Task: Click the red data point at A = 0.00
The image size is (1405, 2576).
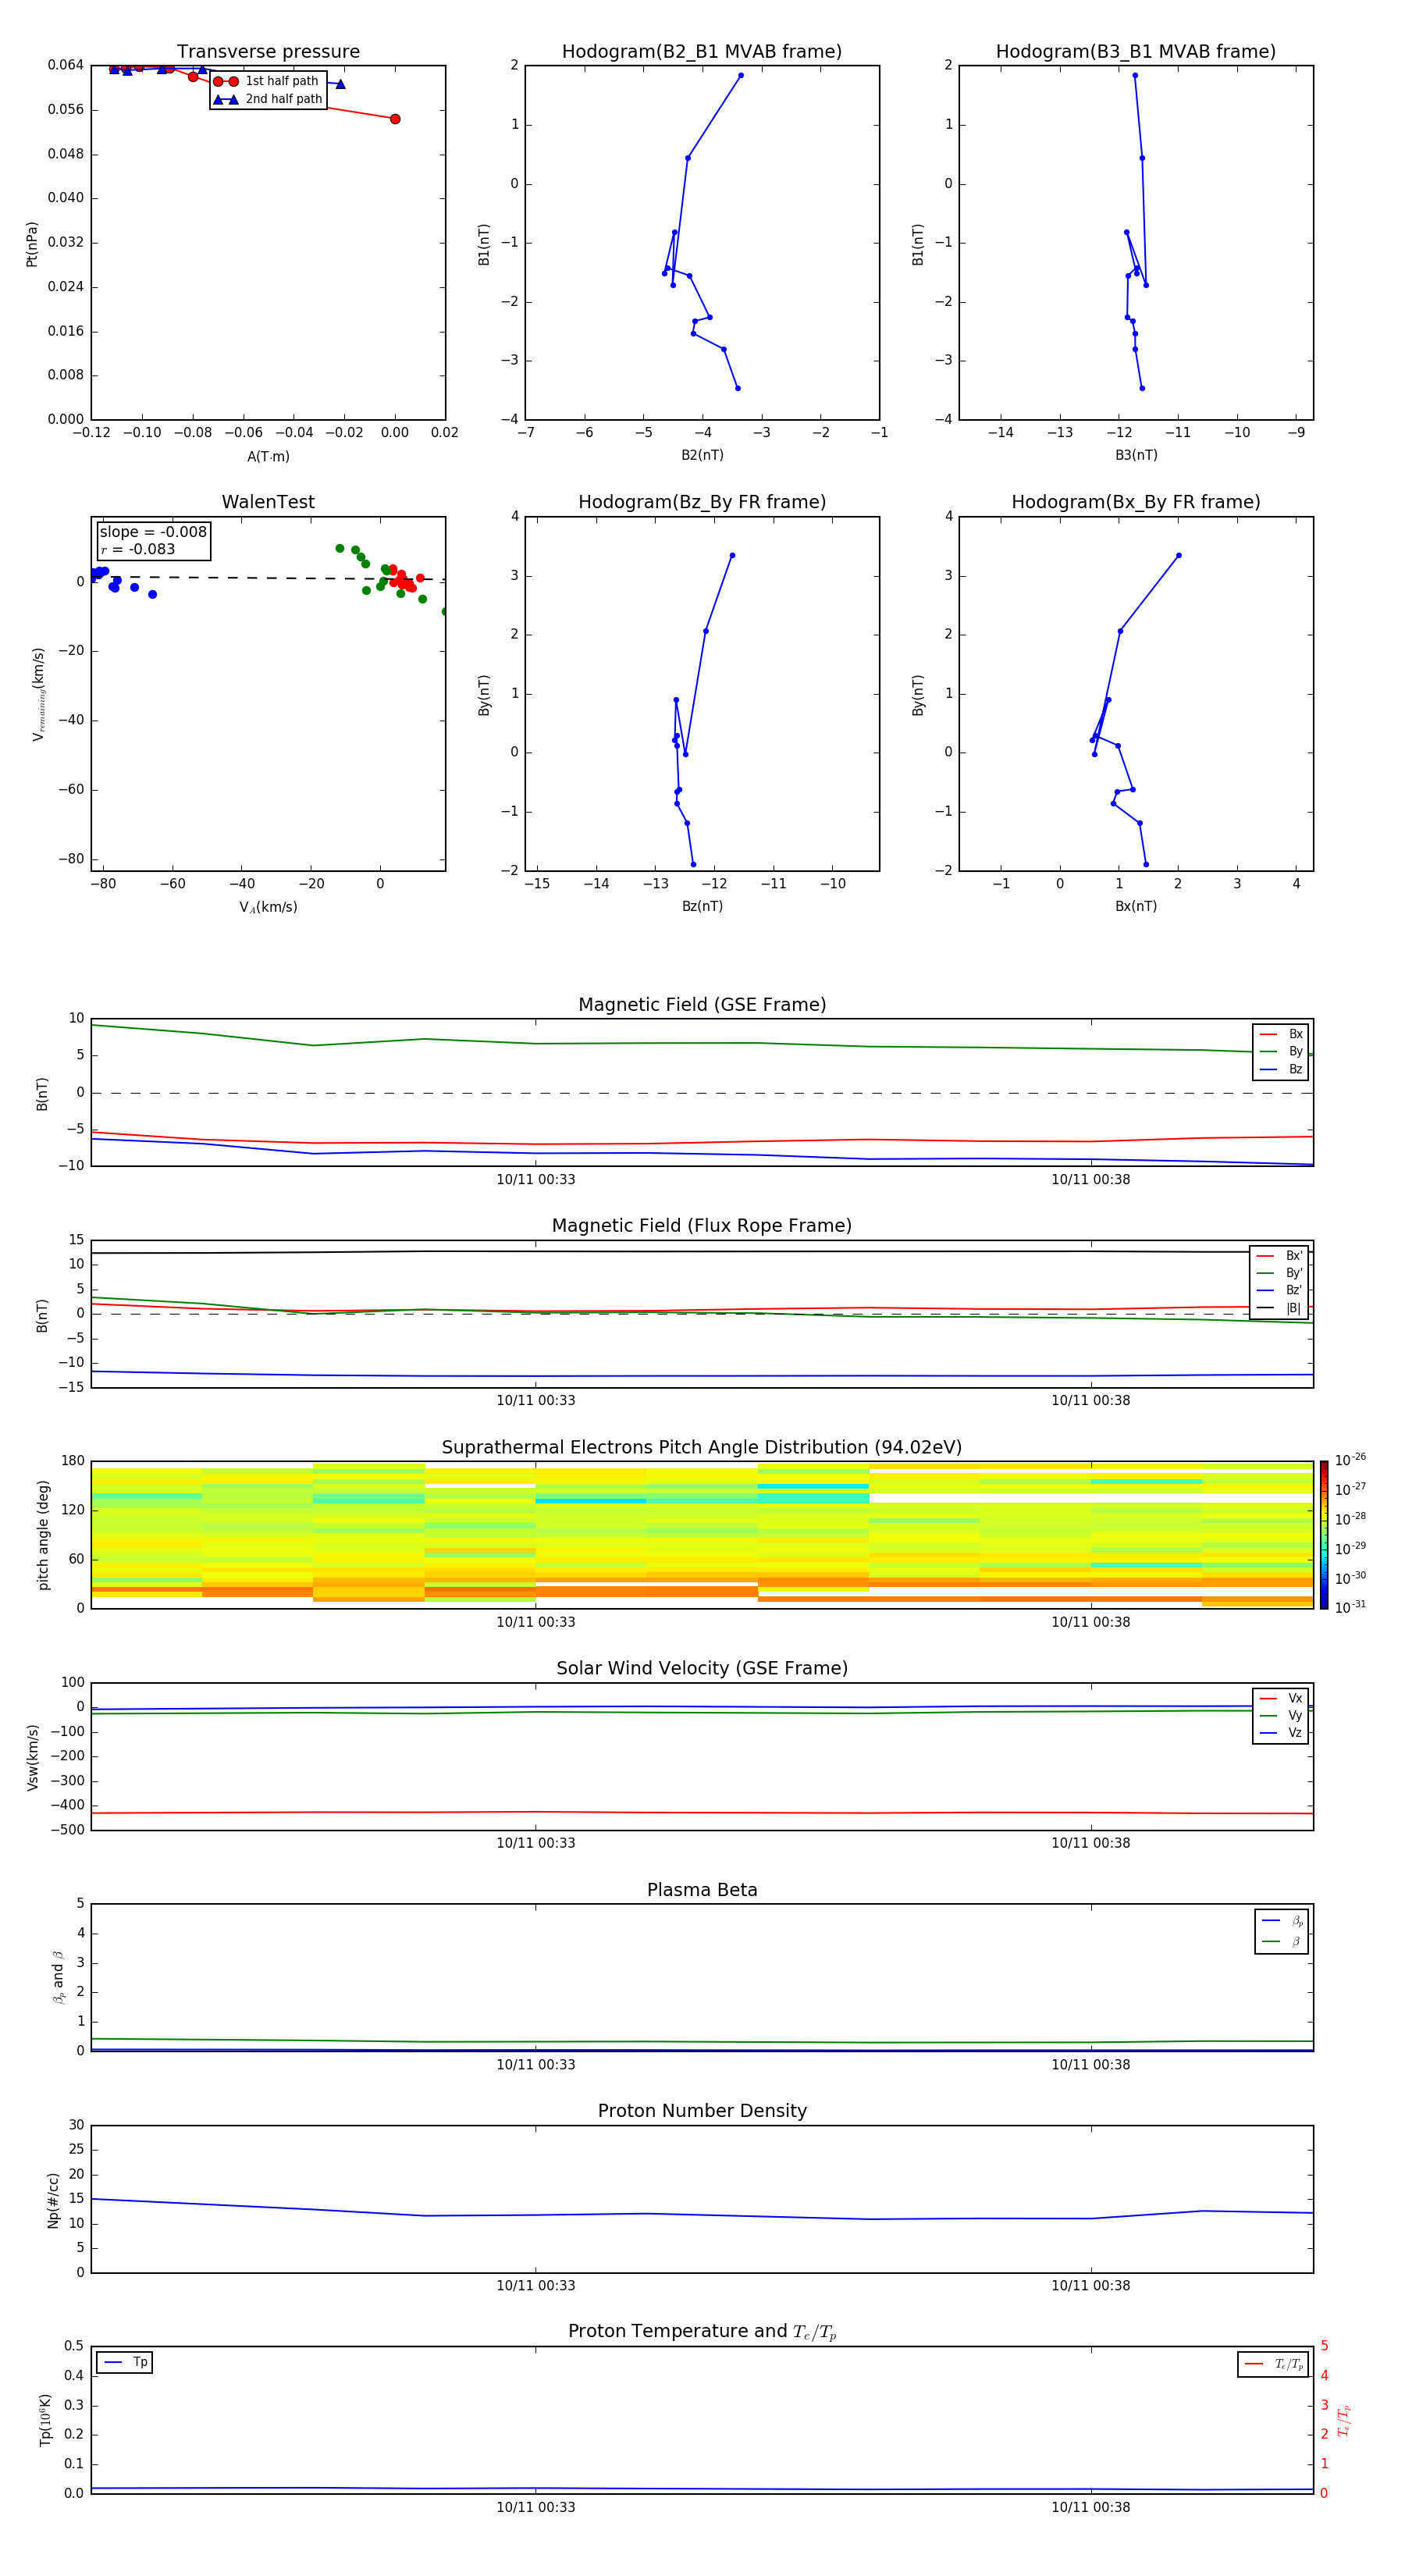Action: pos(395,119)
